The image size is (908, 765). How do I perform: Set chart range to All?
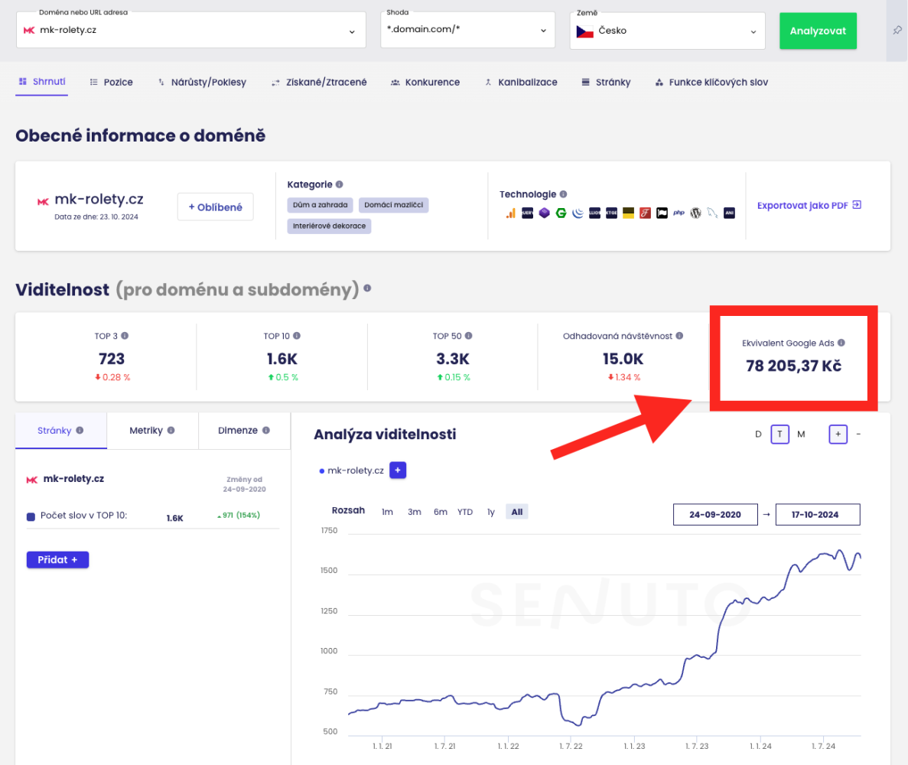(516, 512)
